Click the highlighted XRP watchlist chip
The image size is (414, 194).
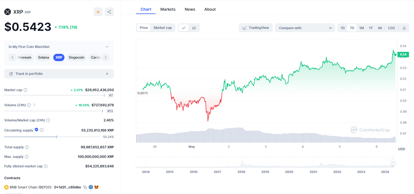pos(59,57)
